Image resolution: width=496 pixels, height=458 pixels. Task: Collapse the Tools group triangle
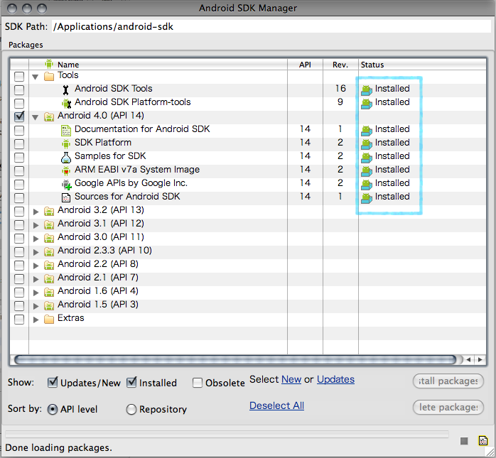36,77
